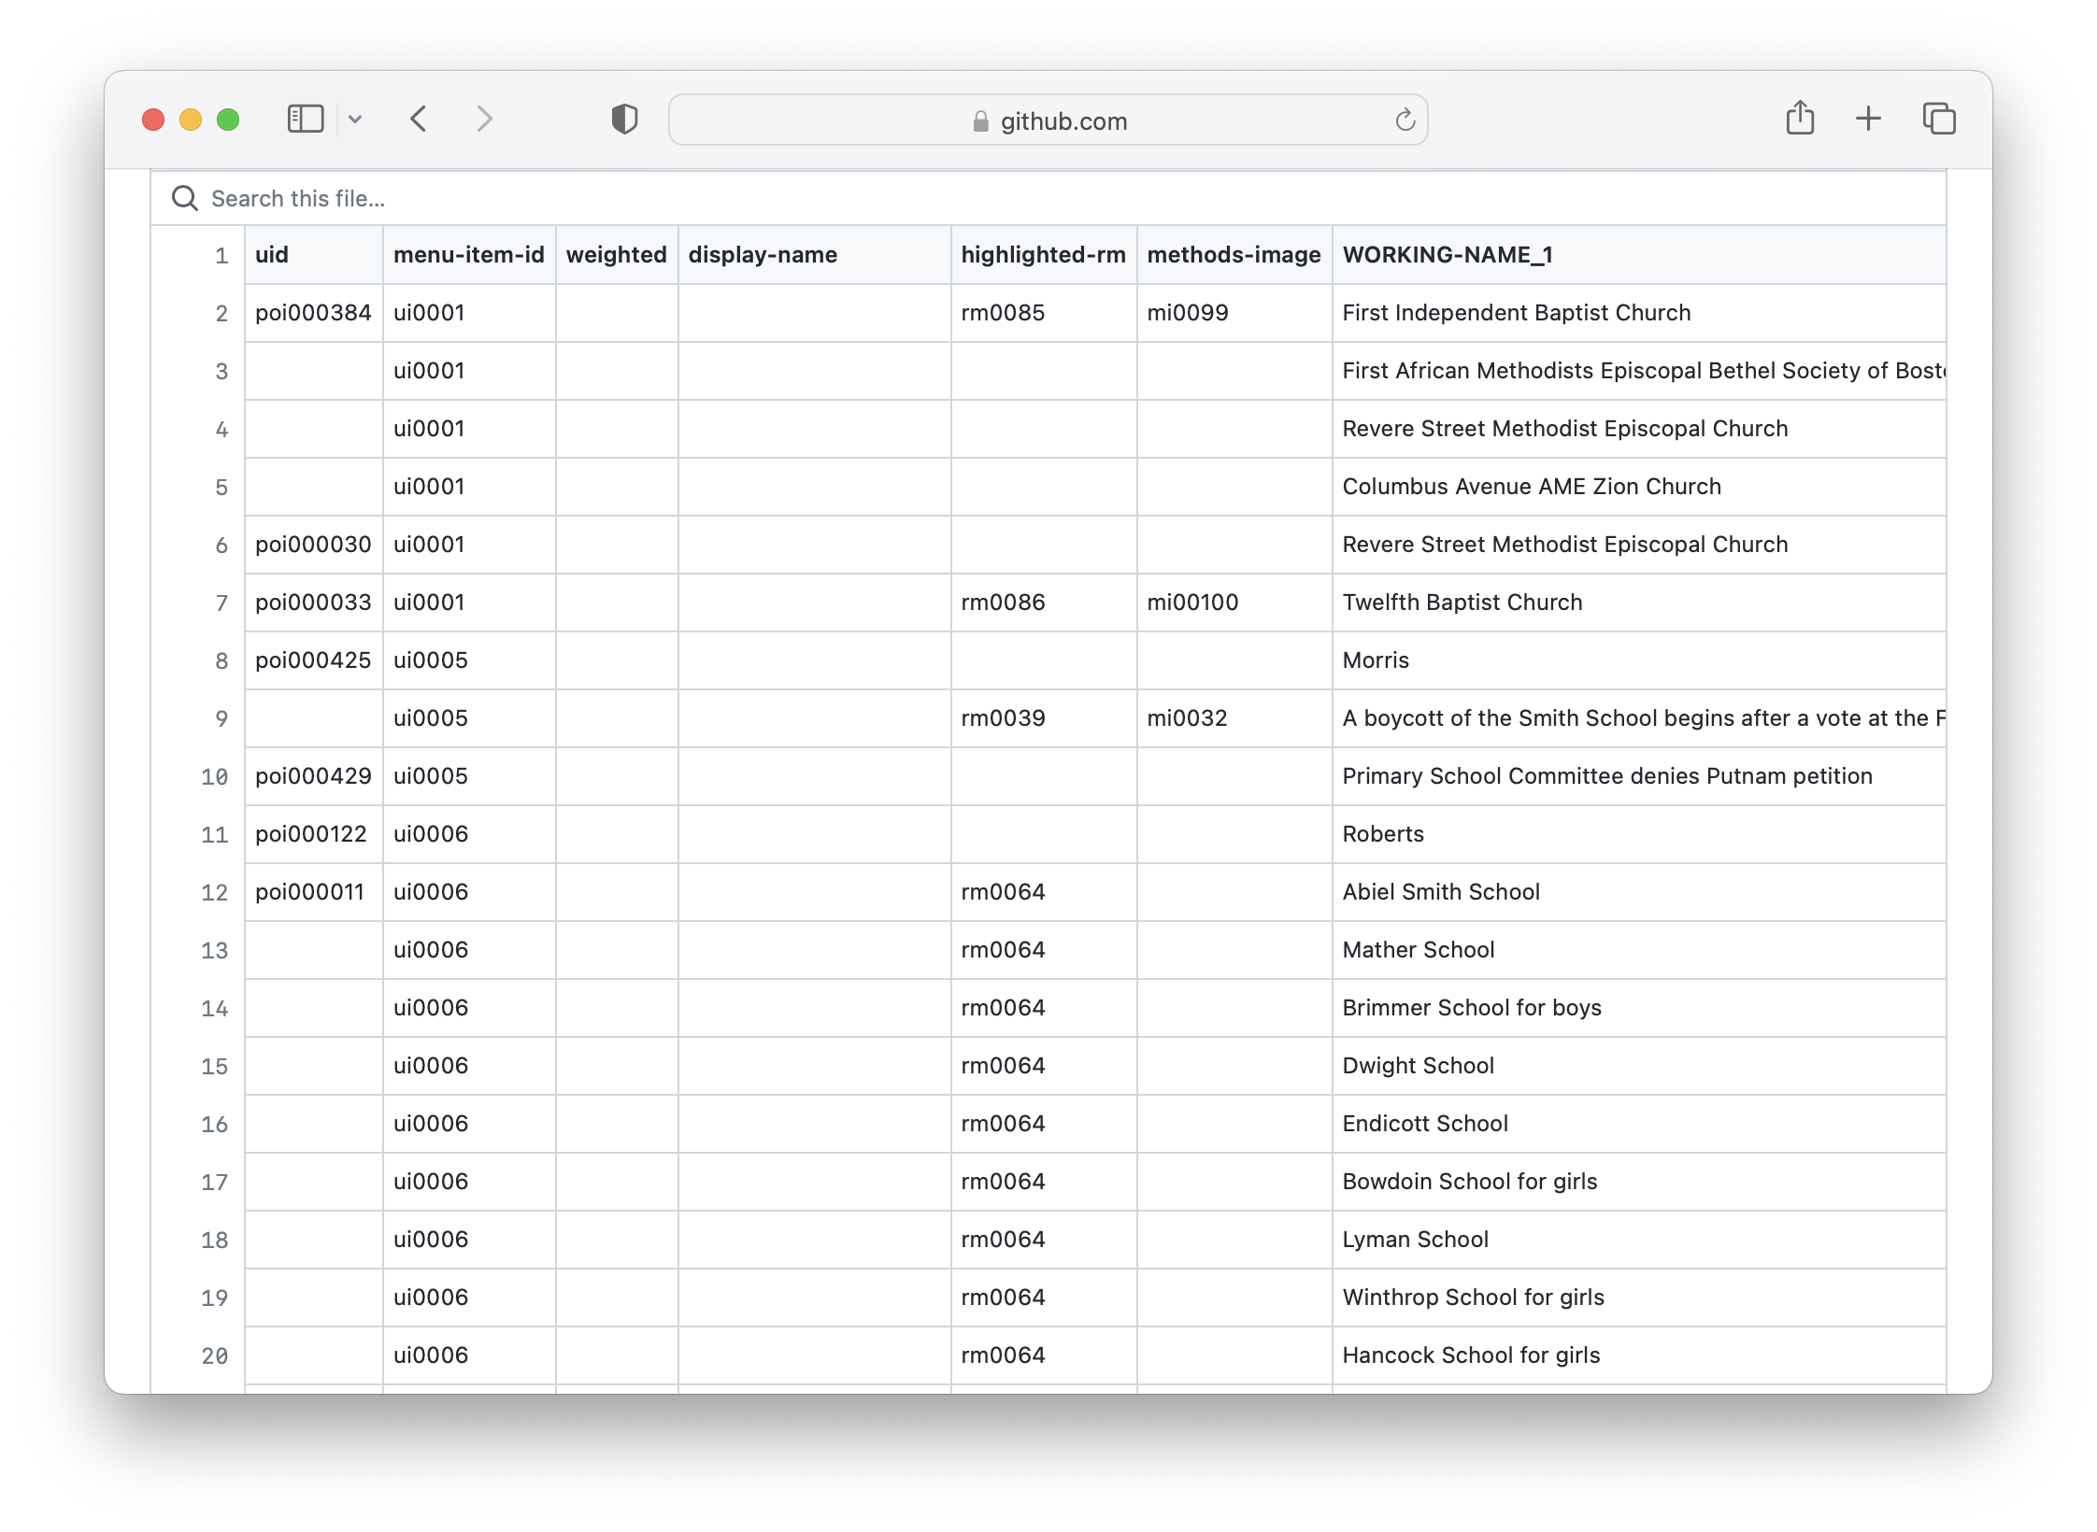
Task: Click line number 15 in gutter
Action: 215,1067
